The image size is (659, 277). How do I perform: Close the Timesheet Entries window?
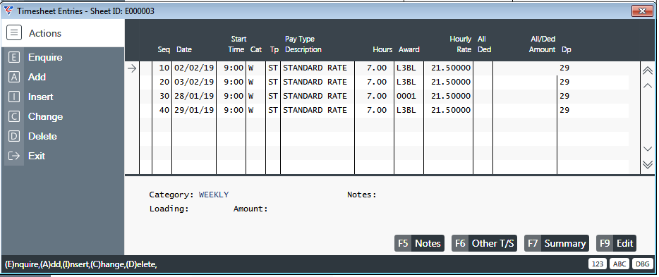642,11
